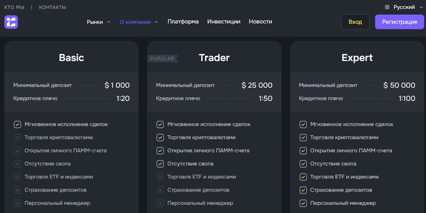Click the X icon beside Trader Торговля ETF и индексами
Viewport: 426px width, 213px height.
(x=160, y=177)
